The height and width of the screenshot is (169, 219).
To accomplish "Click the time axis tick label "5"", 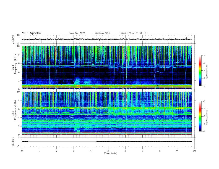I will (x=108, y=151).
